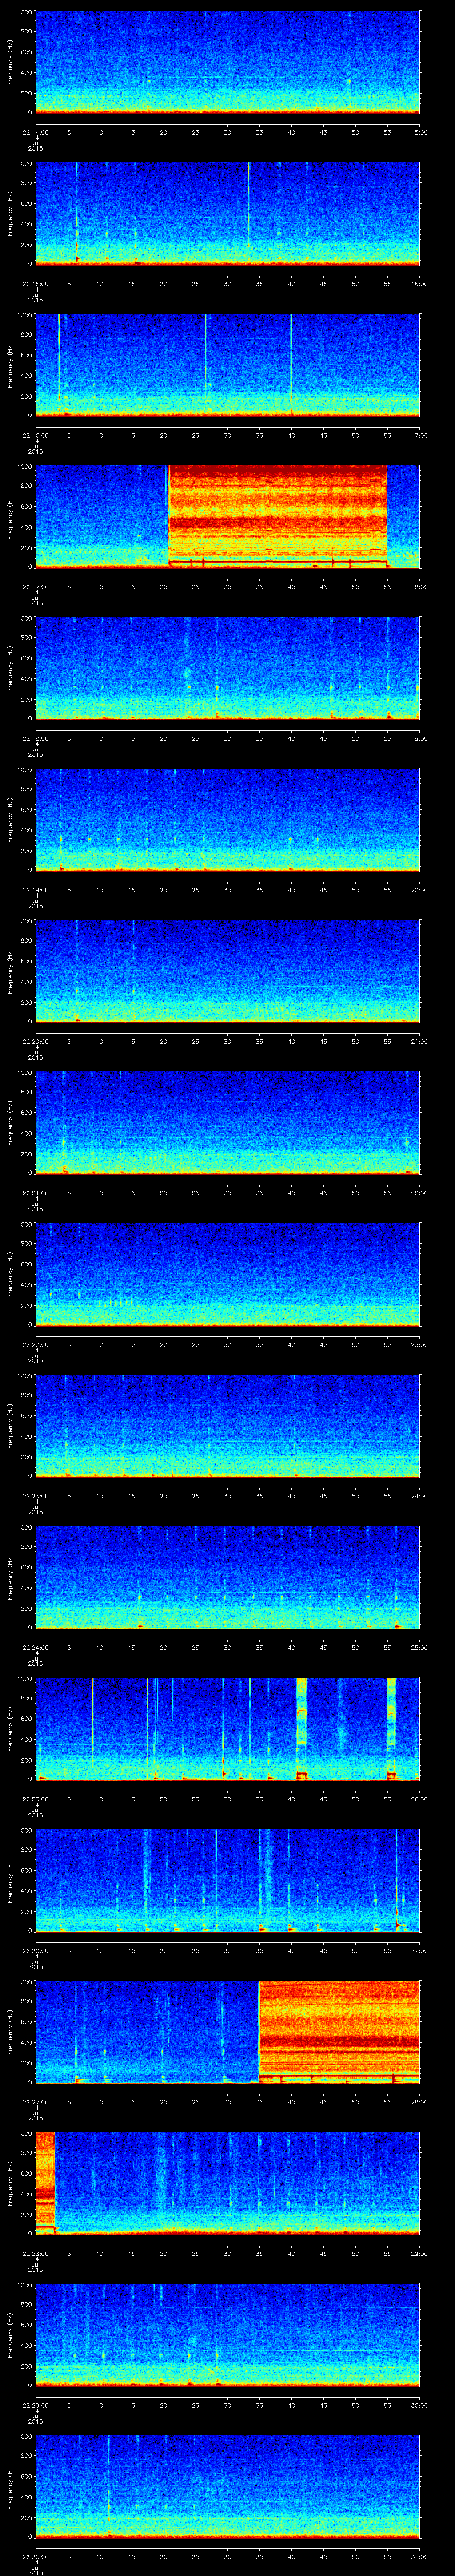Click the 22:24:00 start time label
Viewport: 455px width, 2576px height.
coord(35,1647)
